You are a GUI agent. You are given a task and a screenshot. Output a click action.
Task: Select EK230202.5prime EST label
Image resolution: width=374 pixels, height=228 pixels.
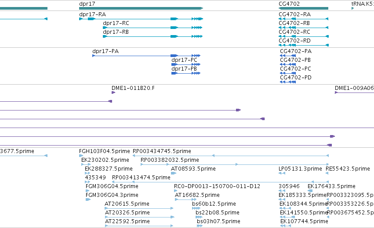point(105,160)
